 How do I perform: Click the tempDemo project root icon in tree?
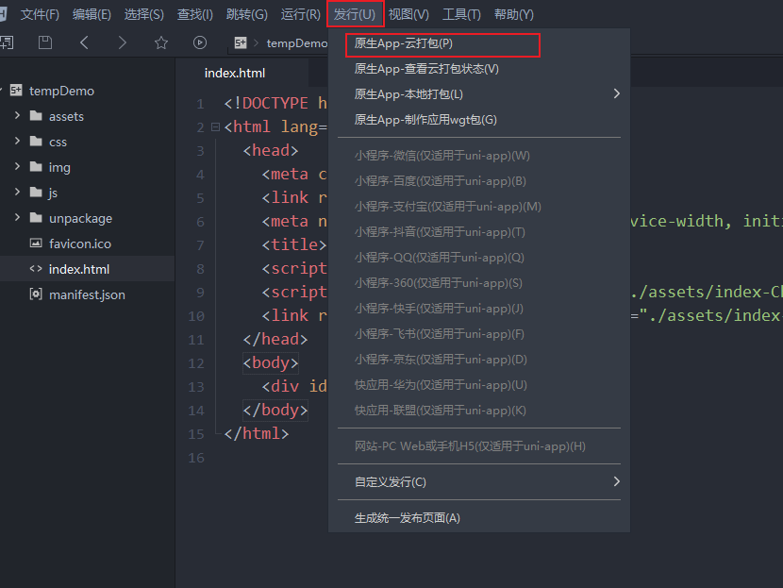pyautogui.click(x=16, y=91)
